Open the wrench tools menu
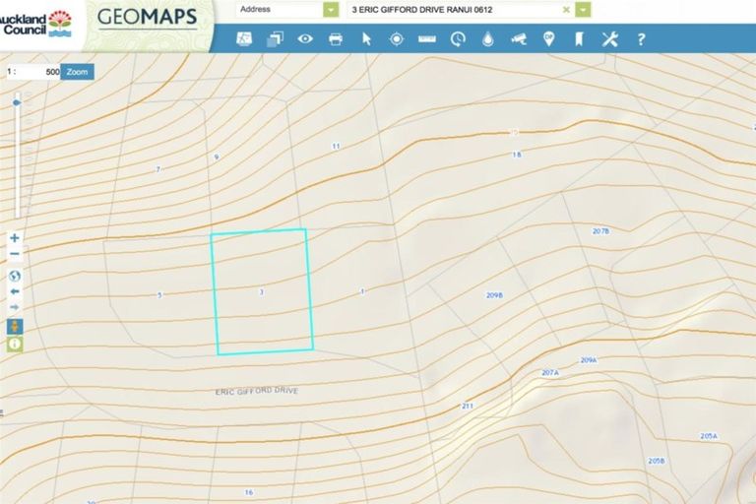This screenshot has height=504, width=756. [610, 39]
